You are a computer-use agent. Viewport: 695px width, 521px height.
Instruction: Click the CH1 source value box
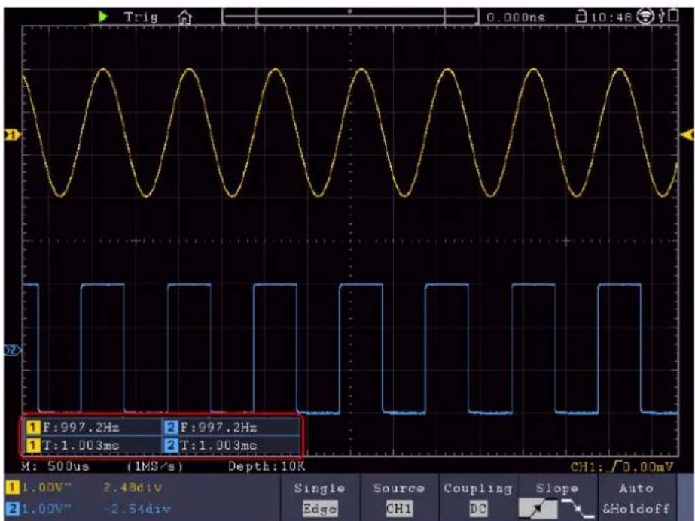(399, 509)
